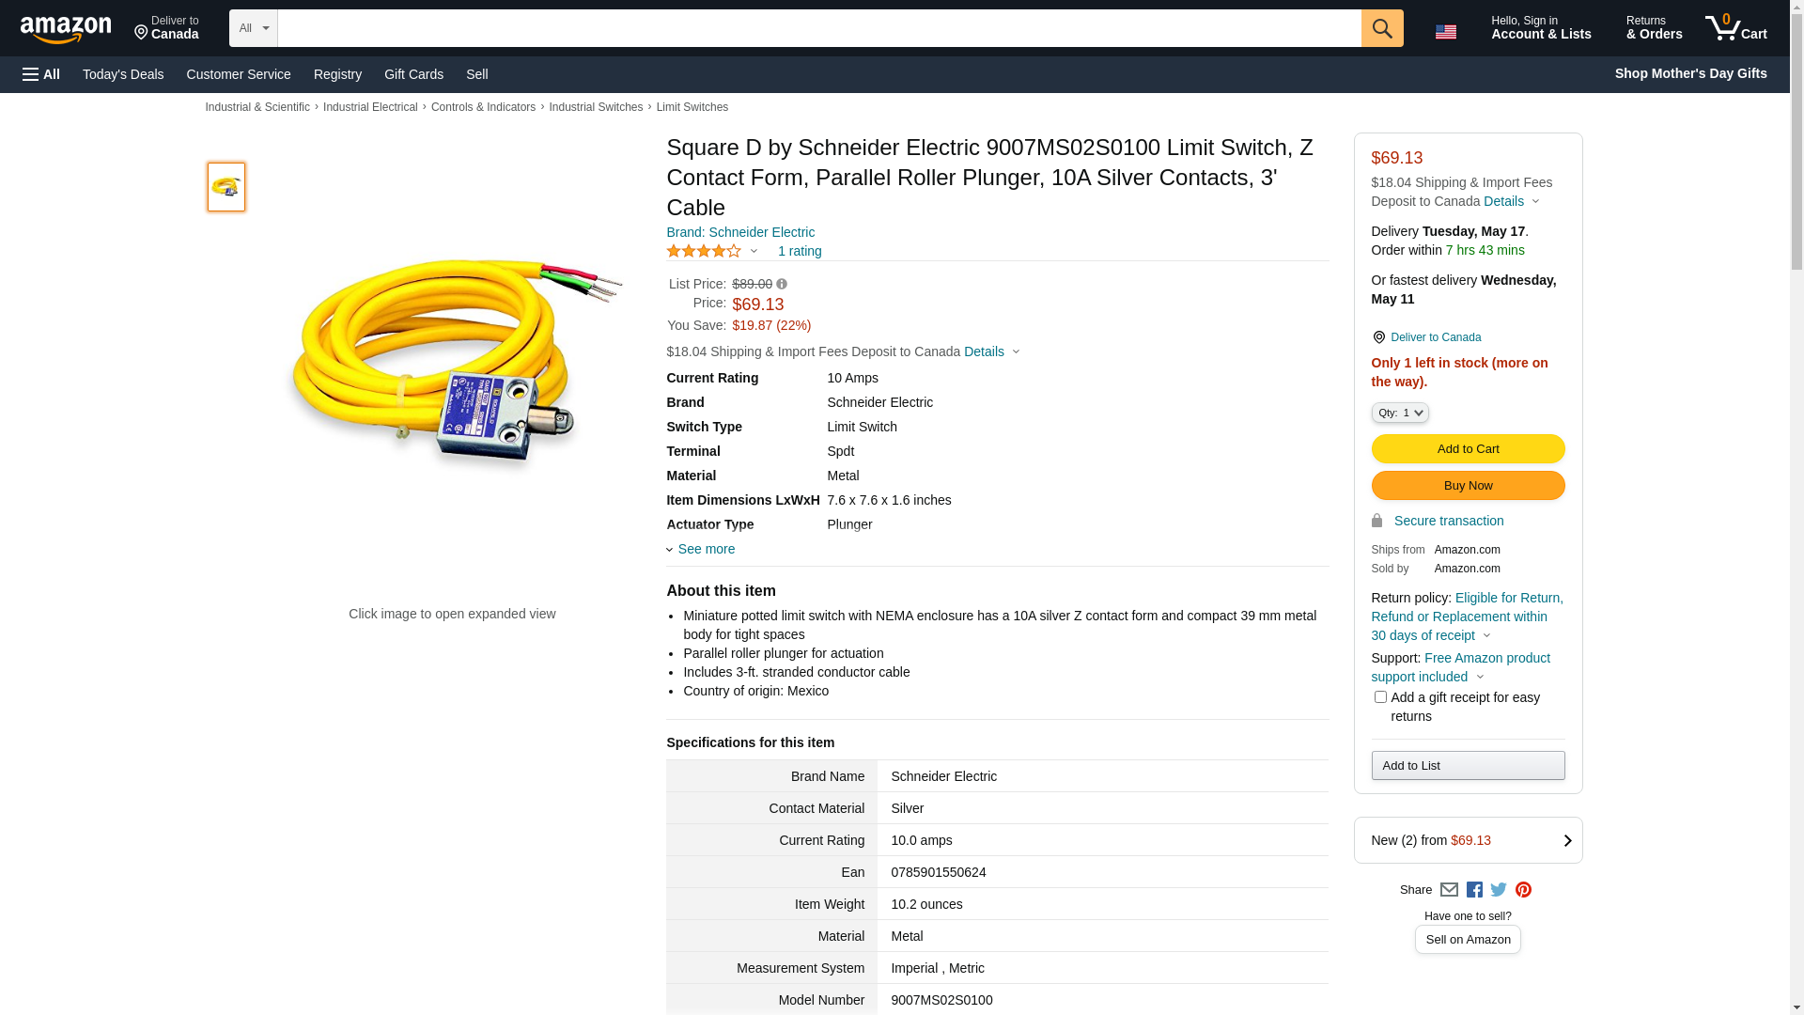Open the All hamburger menu
This screenshot has width=1804, height=1015.
[x=41, y=74]
